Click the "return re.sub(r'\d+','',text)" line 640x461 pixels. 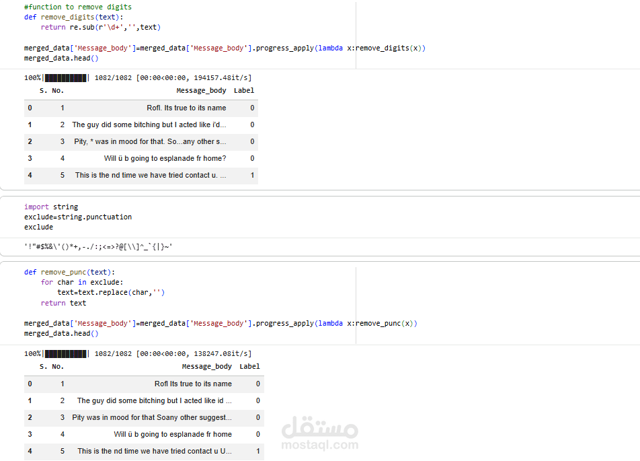(101, 28)
